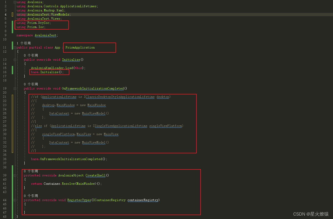
Task: Click the containerRegistry parameter name
Action: coord(143,200)
